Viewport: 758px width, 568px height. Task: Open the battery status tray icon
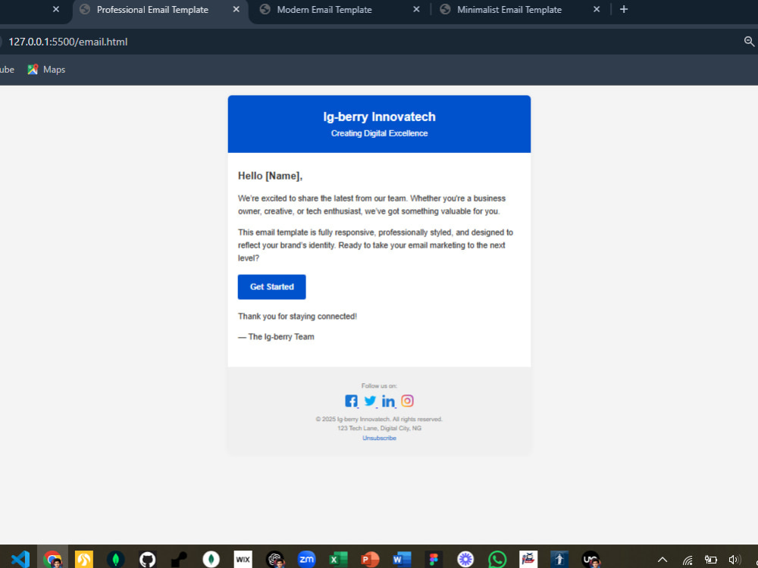click(711, 560)
